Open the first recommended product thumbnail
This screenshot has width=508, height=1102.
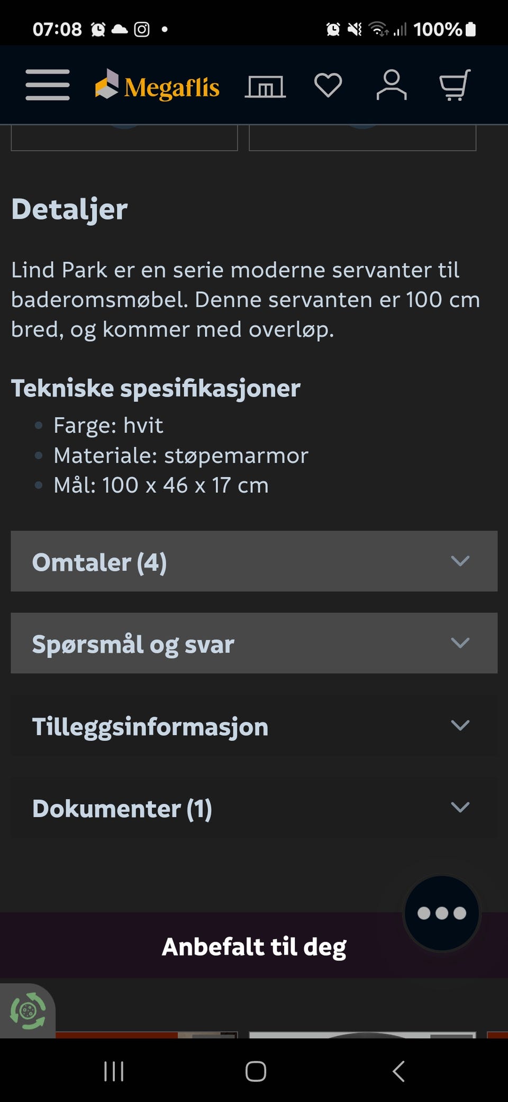coord(147,1034)
